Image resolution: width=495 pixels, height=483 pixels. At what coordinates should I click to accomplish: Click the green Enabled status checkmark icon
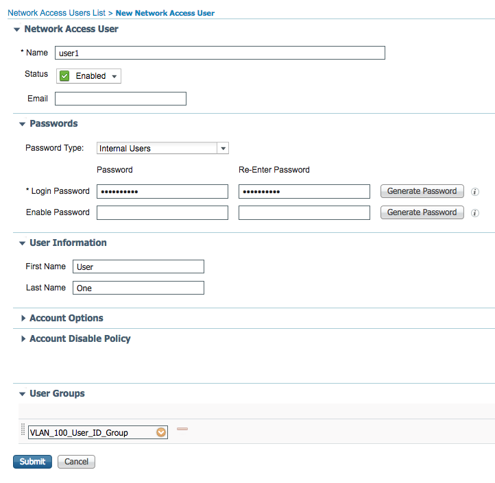click(65, 76)
